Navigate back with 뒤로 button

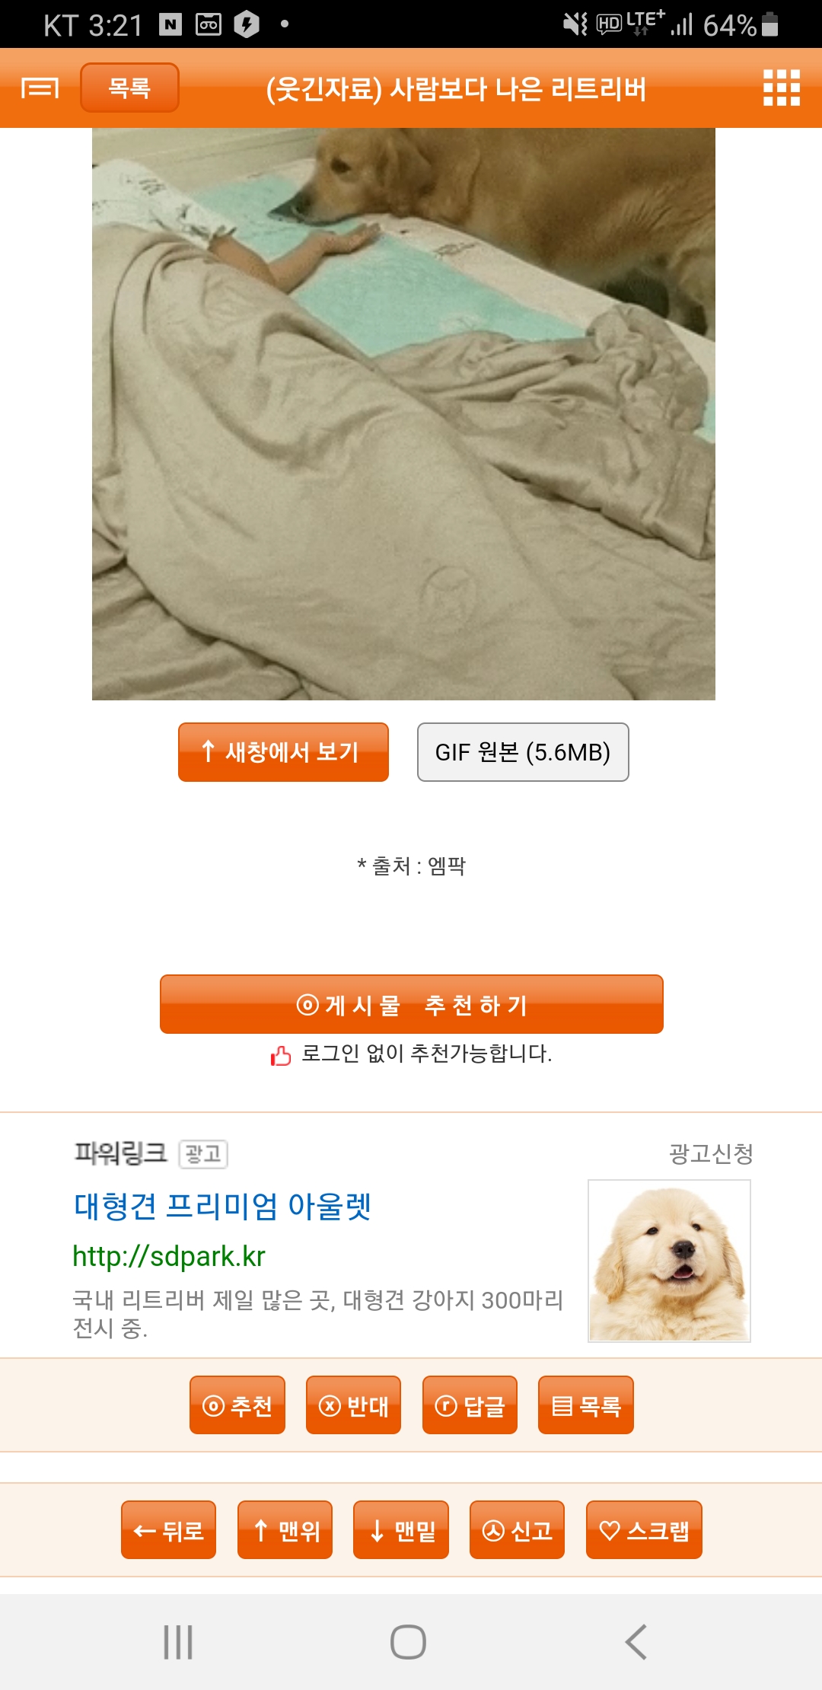click(168, 1530)
